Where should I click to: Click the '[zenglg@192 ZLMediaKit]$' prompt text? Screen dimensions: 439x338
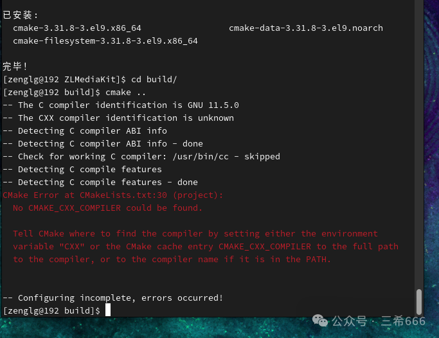(64, 79)
